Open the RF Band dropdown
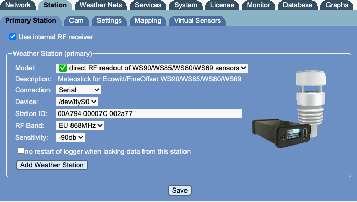 click(x=80, y=125)
